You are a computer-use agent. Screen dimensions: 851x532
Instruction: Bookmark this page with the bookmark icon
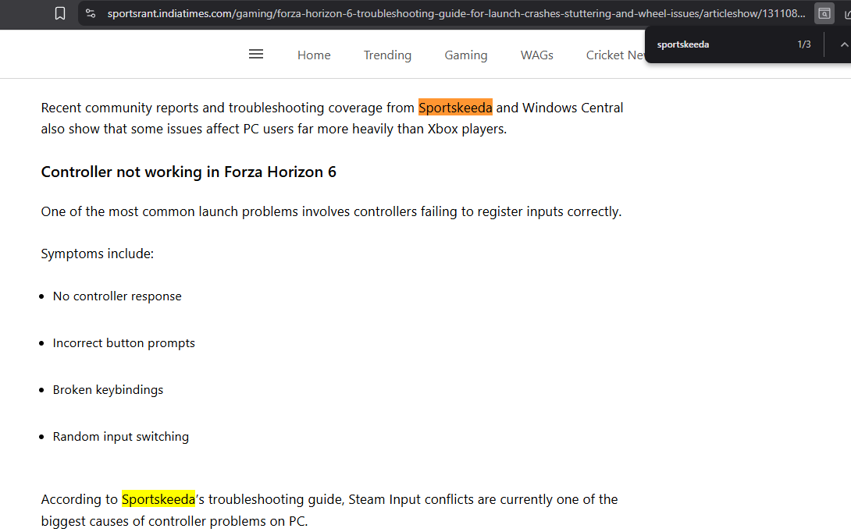60,13
